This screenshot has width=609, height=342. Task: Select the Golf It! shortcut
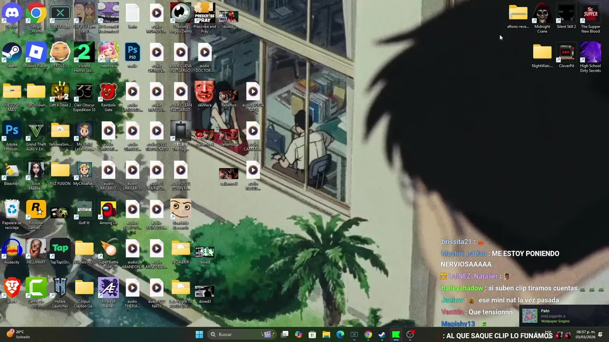(84, 212)
